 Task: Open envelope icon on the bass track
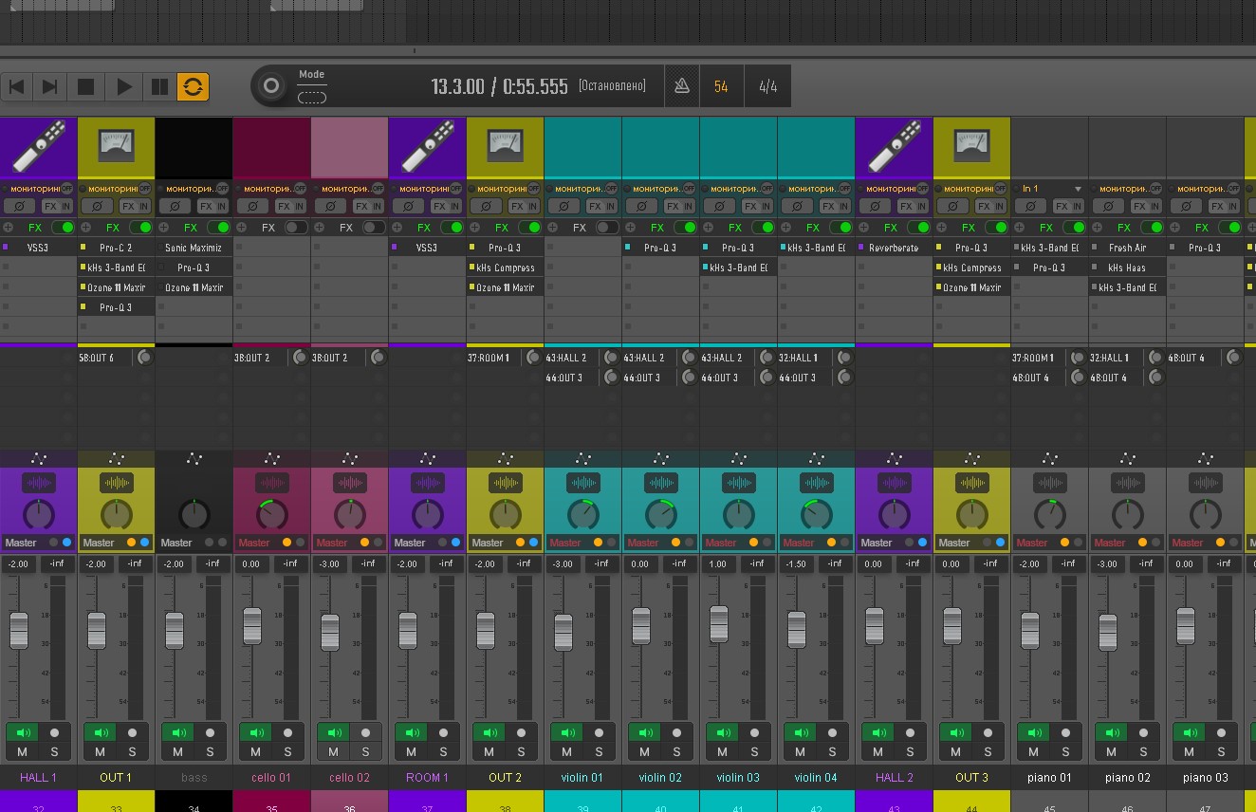[x=194, y=459]
